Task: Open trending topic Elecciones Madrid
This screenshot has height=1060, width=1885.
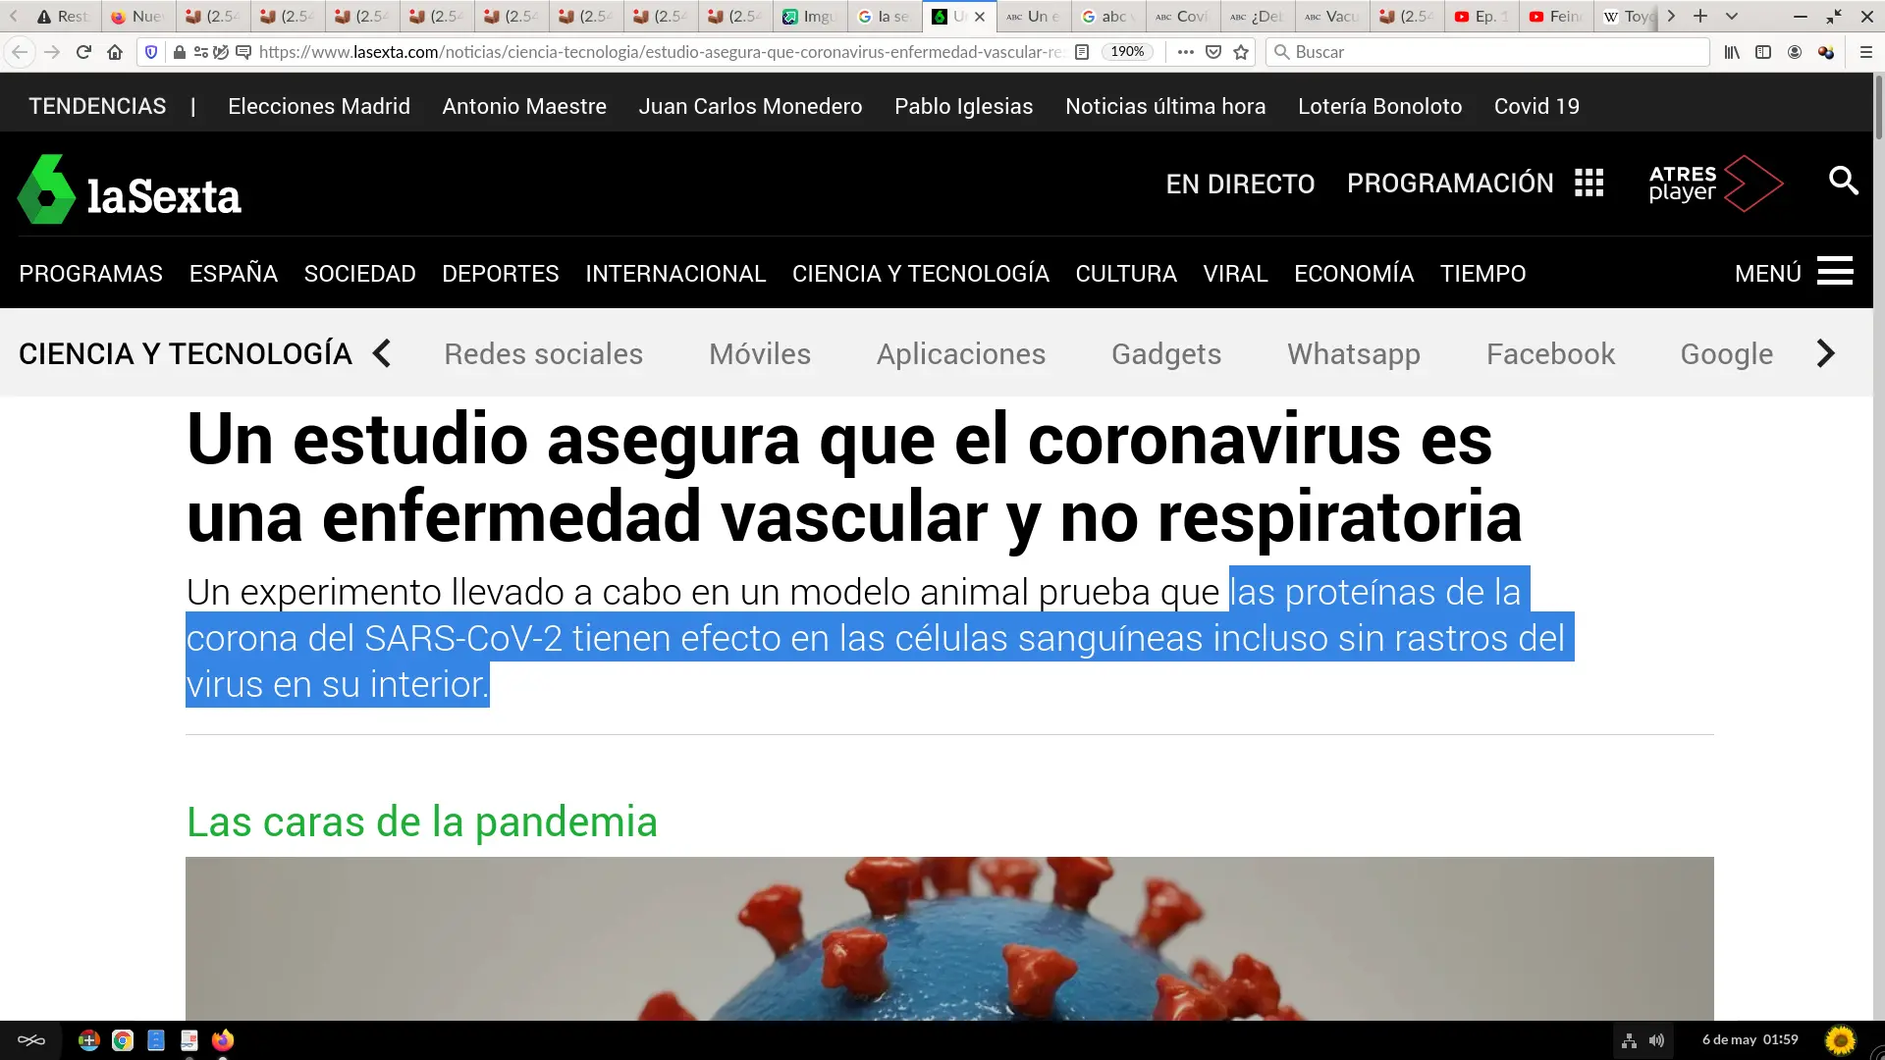Action: pyautogui.click(x=319, y=106)
